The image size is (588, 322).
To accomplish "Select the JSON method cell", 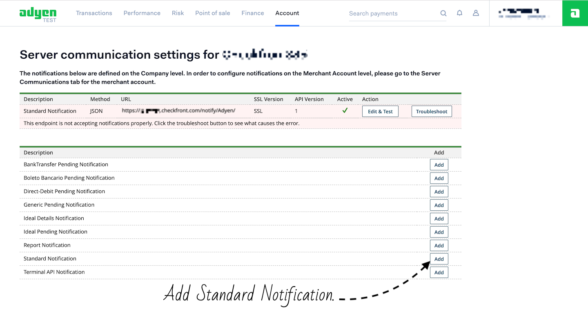I will click(x=96, y=111).
